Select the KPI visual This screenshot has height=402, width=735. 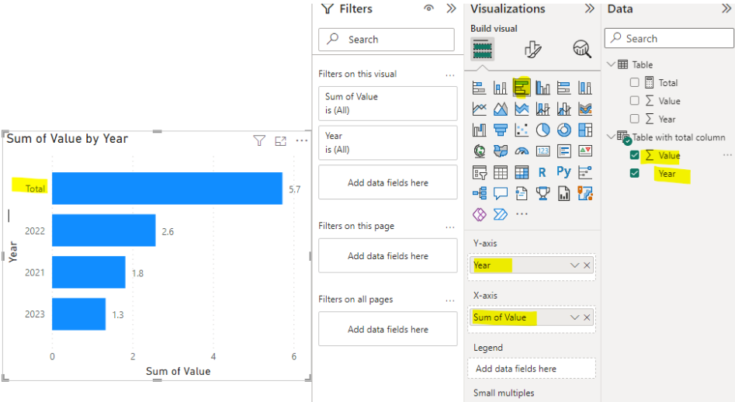click(585, 151)
